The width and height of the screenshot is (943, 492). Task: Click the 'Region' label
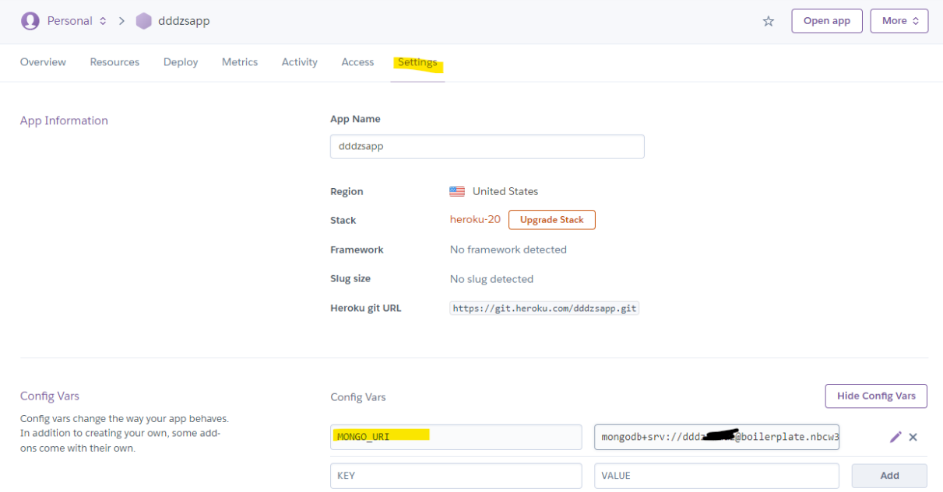pos(347,191)
